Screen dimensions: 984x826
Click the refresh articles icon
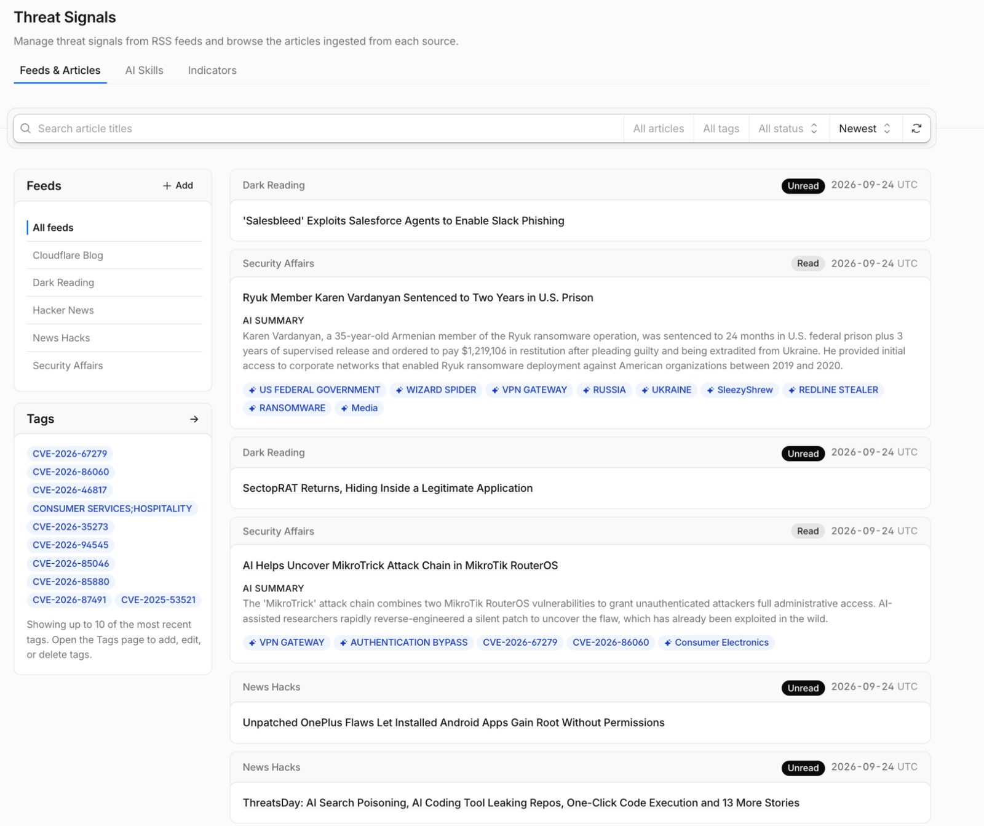916,129
